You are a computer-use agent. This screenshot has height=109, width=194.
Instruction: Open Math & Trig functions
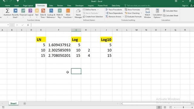[x=60, y=13]
